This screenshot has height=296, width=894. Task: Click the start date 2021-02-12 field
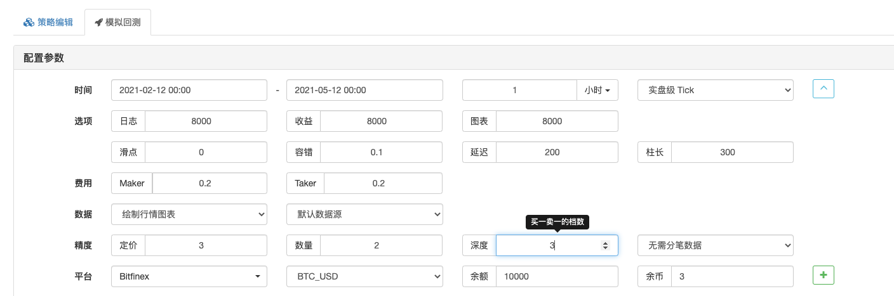(x=189, y=90)
